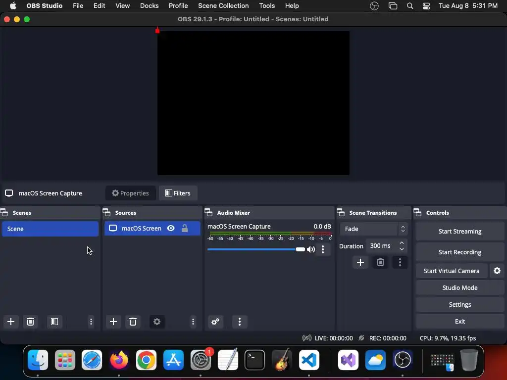Open the Fade transition dropdown

[373, 229]
